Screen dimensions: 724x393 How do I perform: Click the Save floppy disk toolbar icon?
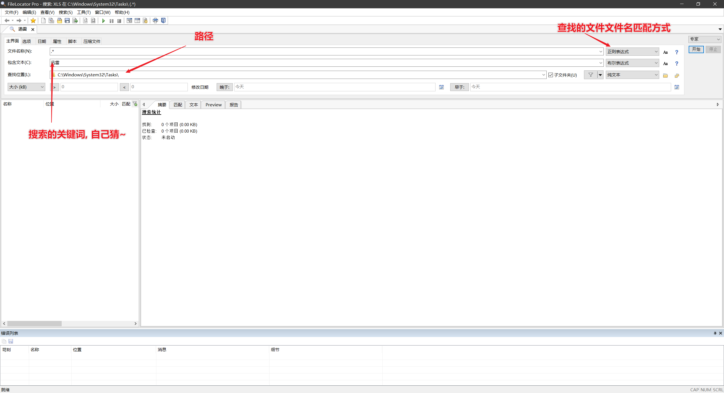pyautogui.click(x=67, y=21)
